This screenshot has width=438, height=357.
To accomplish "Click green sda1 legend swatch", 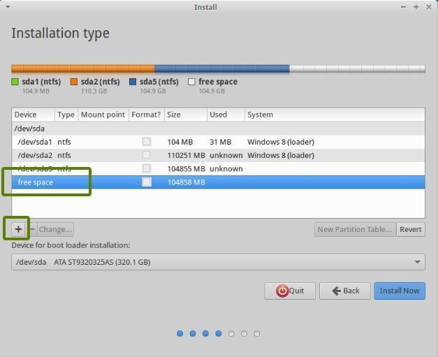I will click(15, 82).
